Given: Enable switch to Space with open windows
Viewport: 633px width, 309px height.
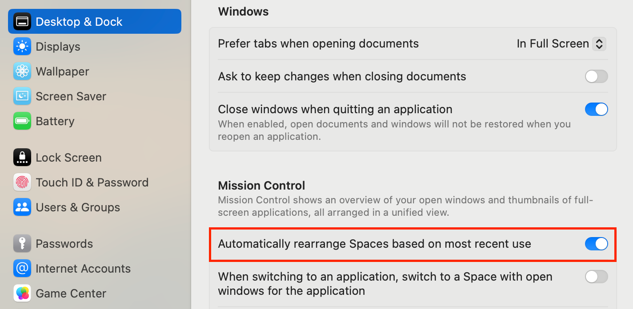Looking at the screenshot, I should [596, 277].
